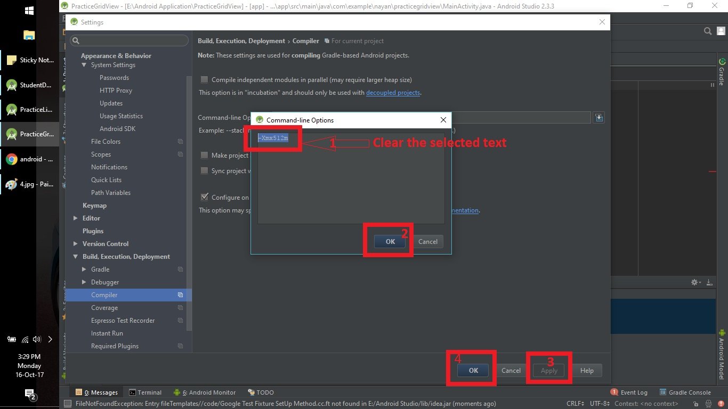Select Passwords in settings tree

point(114,78)
